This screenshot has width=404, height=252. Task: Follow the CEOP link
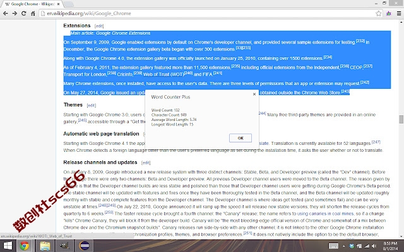pyautogui.click(x=356, y=67)
